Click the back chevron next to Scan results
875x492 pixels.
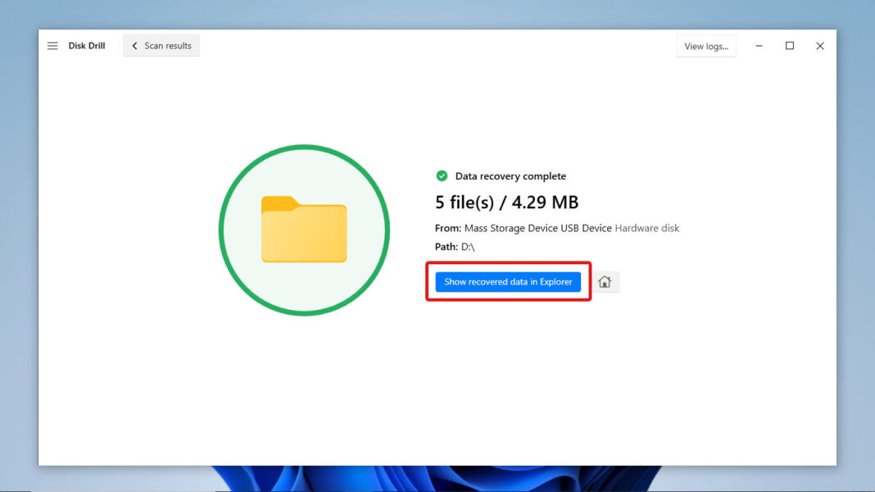134,45
